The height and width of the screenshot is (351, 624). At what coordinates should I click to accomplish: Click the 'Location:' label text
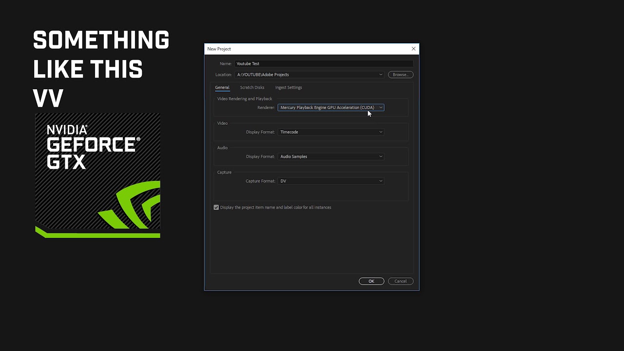pyautogui.click(x=224, y=75)
